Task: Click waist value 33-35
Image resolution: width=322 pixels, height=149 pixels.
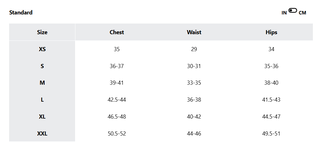Action: (x=194, y=83)
